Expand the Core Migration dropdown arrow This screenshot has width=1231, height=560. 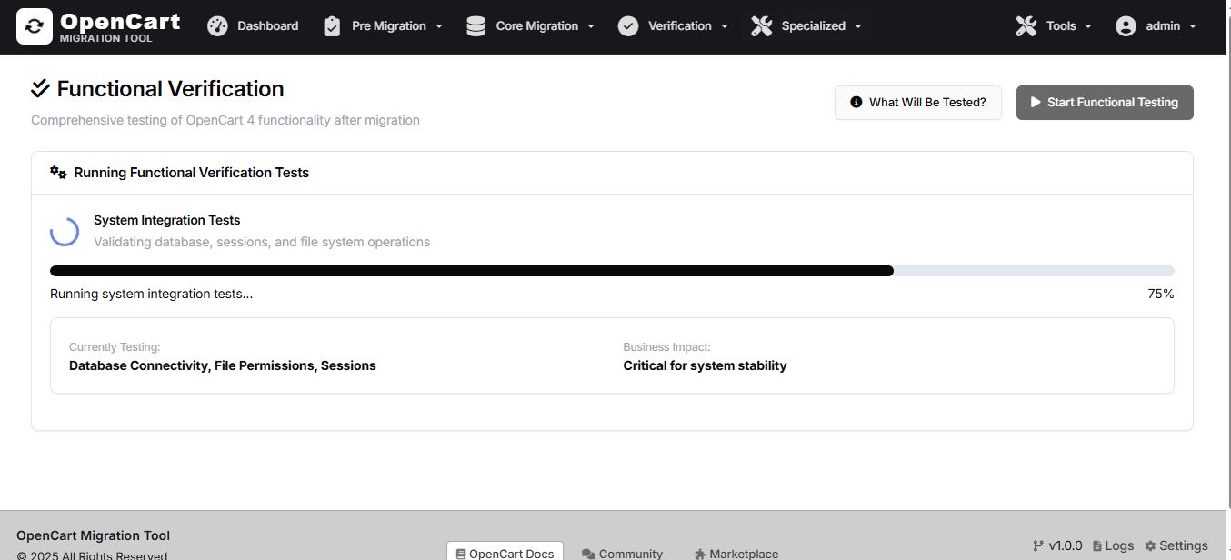coord(591,26)
